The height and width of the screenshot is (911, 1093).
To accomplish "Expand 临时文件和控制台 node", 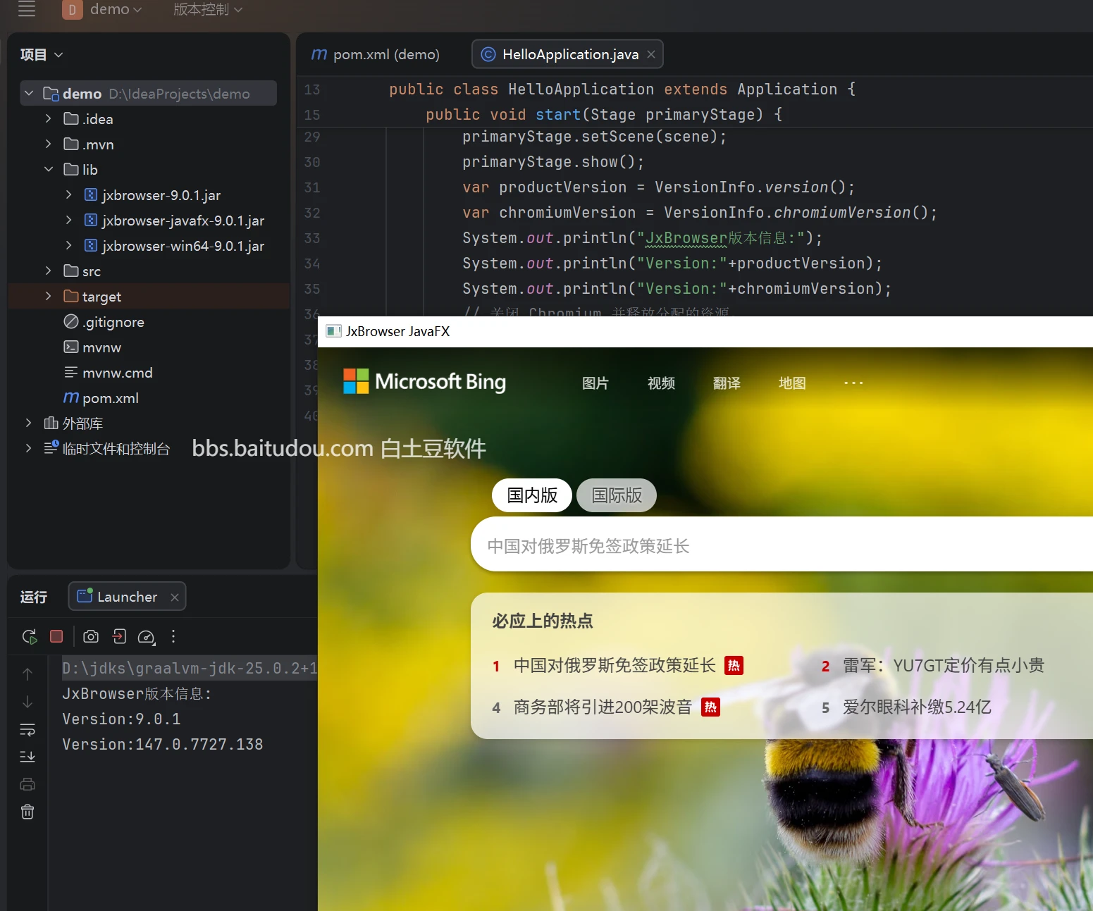I will pyautogui.click(x=28, y=448).
